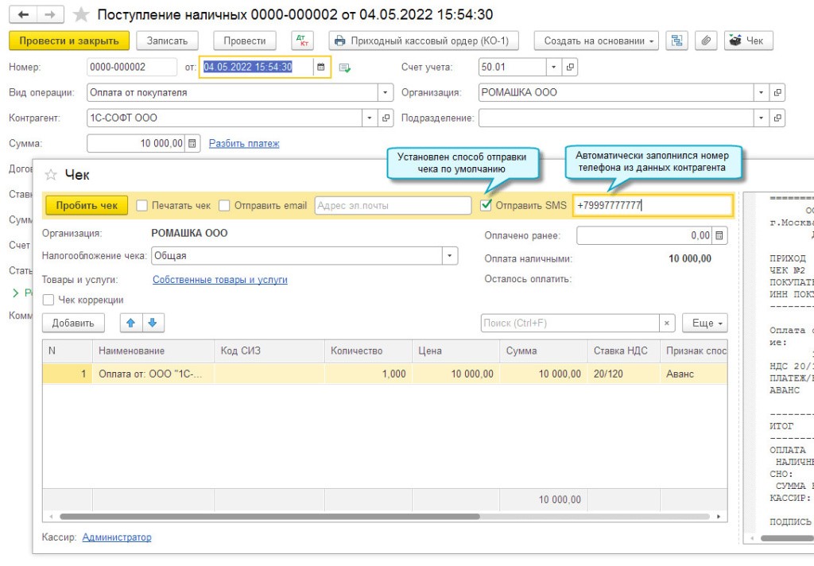This screenshot has width=814, height=566.
Task: Clear the search field with X
Action: coord(667,323)
